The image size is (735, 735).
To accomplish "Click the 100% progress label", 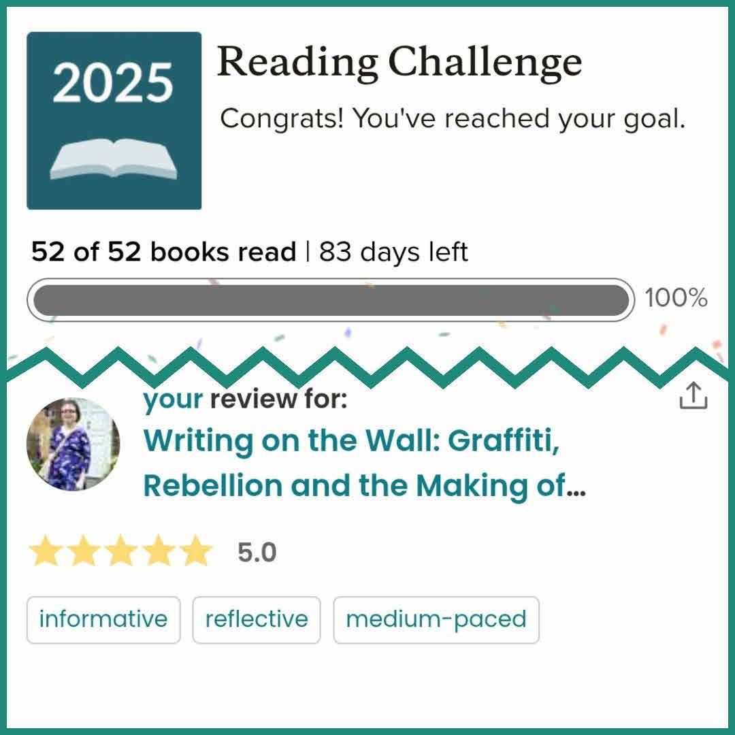I will click(x=676, y=298).
